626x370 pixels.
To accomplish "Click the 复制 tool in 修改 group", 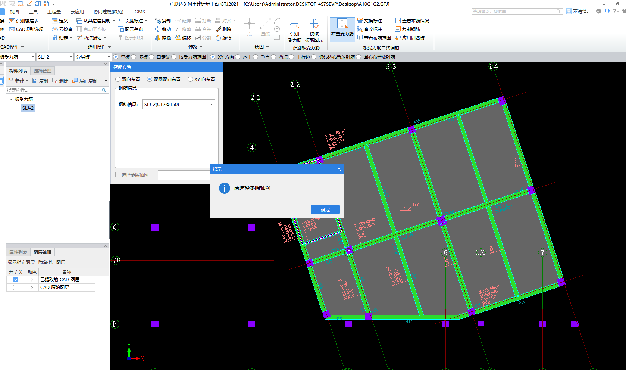I will point(163,21).
